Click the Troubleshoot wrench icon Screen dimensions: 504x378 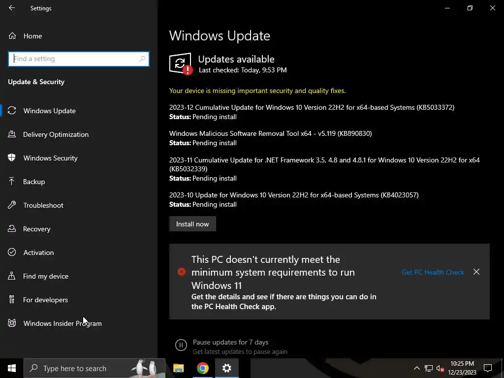click(x=12, y=205)
